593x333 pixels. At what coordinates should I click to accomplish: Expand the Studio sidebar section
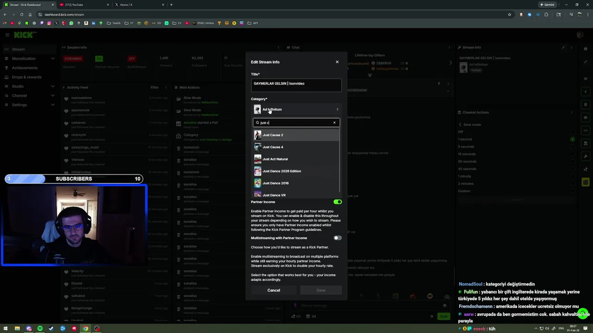coord(30,86)
